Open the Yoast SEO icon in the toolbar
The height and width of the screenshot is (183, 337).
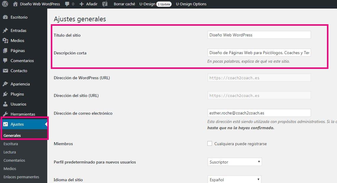(105, 4)
